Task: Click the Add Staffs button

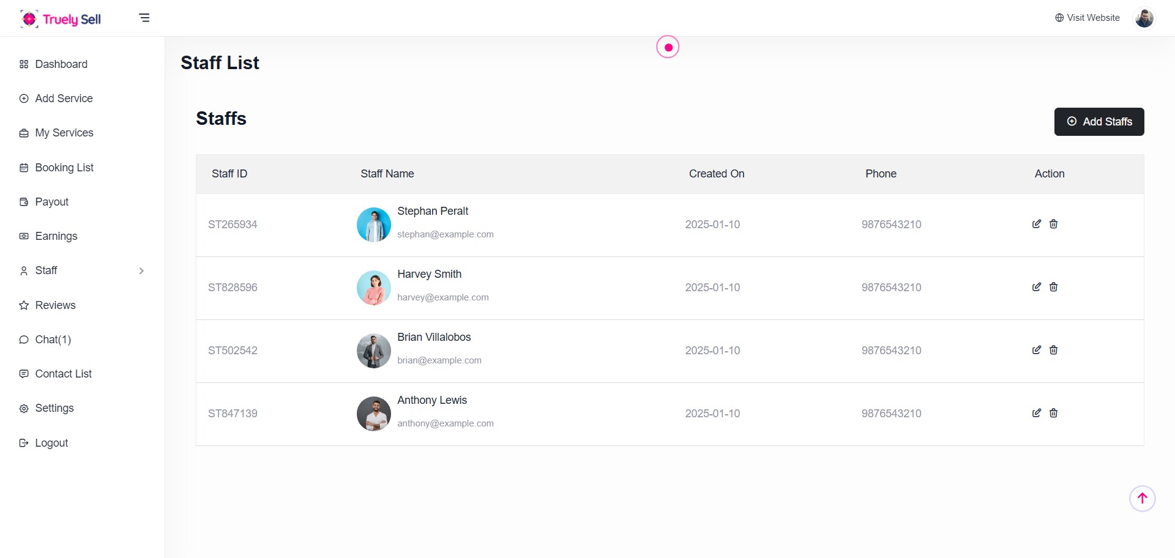Action: [x=1099, y=122]
